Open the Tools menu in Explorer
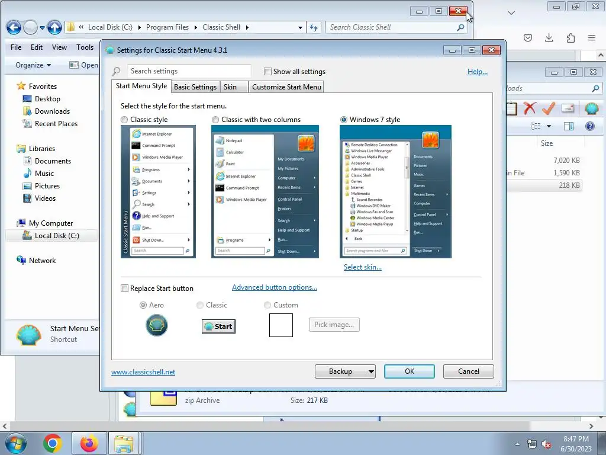606x455 pixels. (x=85, y=47)
